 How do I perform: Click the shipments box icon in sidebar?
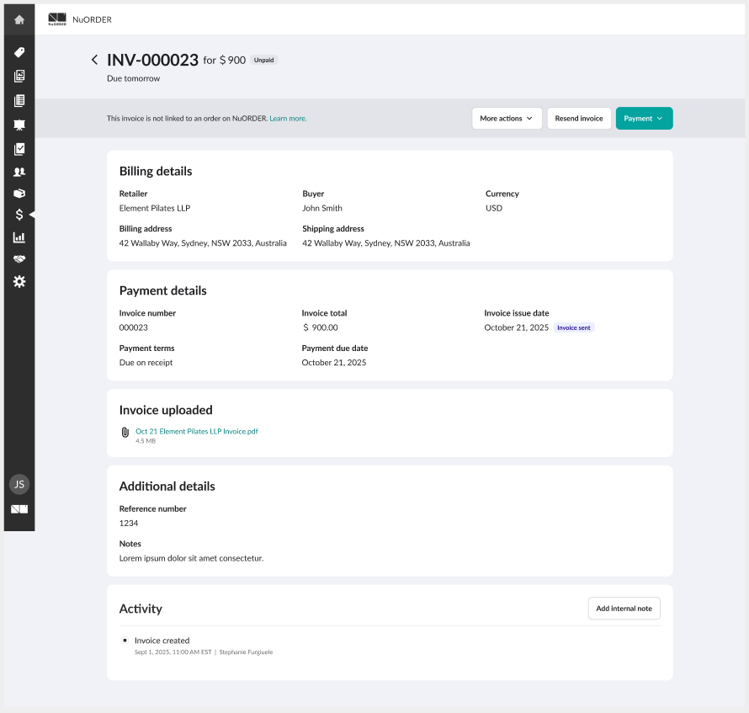tap(19, 193)
